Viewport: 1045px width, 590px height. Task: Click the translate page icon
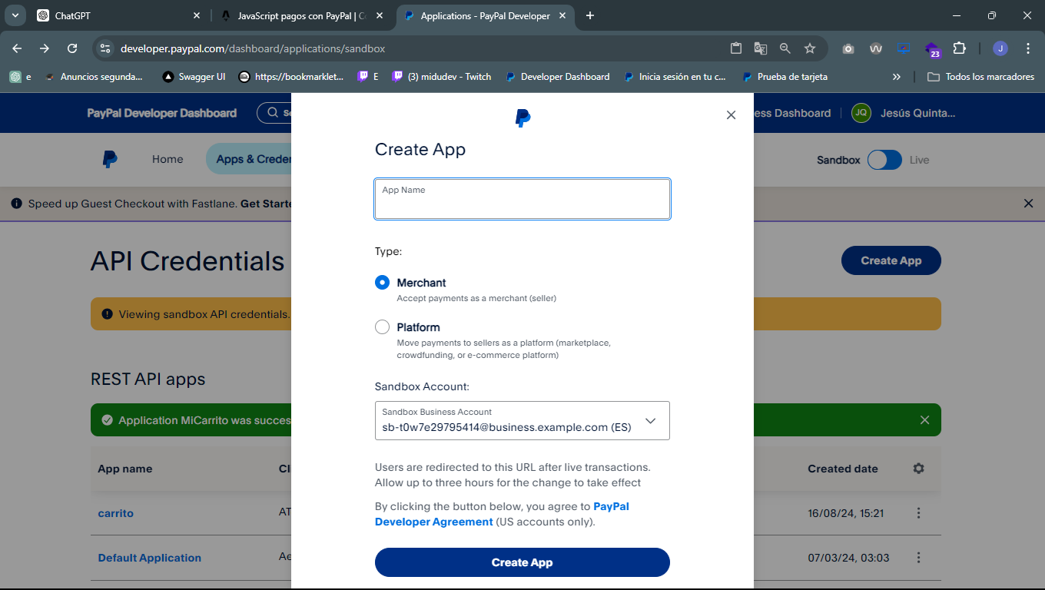coord(761,48)
